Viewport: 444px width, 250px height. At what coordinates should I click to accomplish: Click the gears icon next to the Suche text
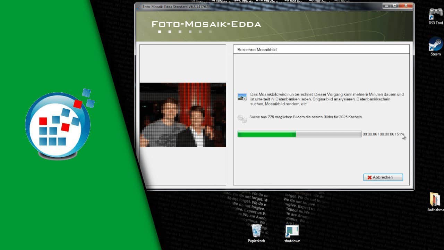pyautogui.click(x=242, y=119)
